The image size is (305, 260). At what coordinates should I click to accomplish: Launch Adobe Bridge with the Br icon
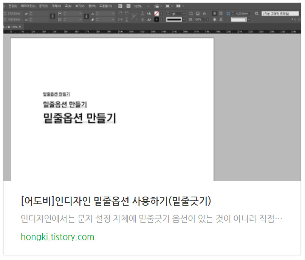(x=120, y=6)
